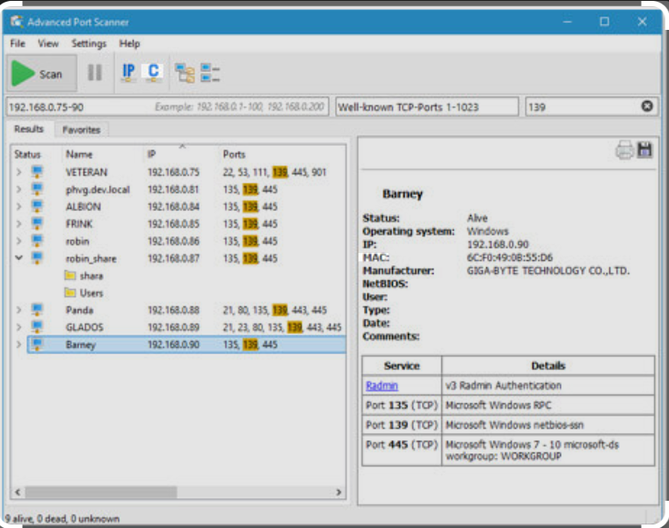Viewport: 669px width, 528px height.
Task: Expand the Barney host row
Action: click(18, 344)
